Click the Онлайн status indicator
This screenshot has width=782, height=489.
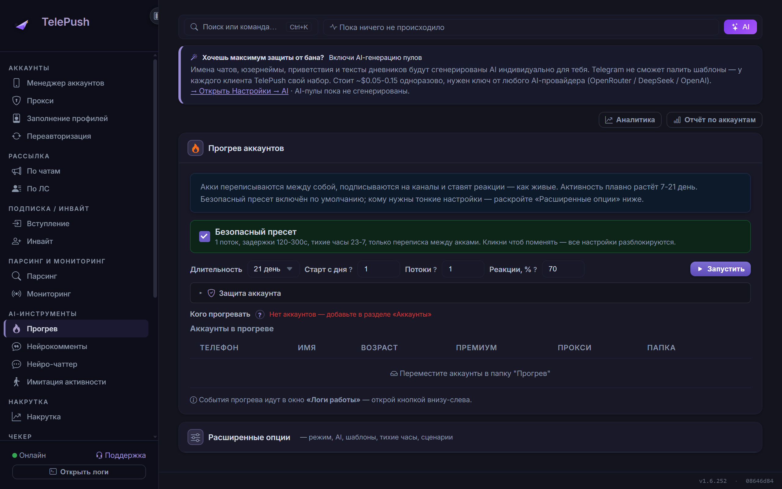(x=29, y=455)
